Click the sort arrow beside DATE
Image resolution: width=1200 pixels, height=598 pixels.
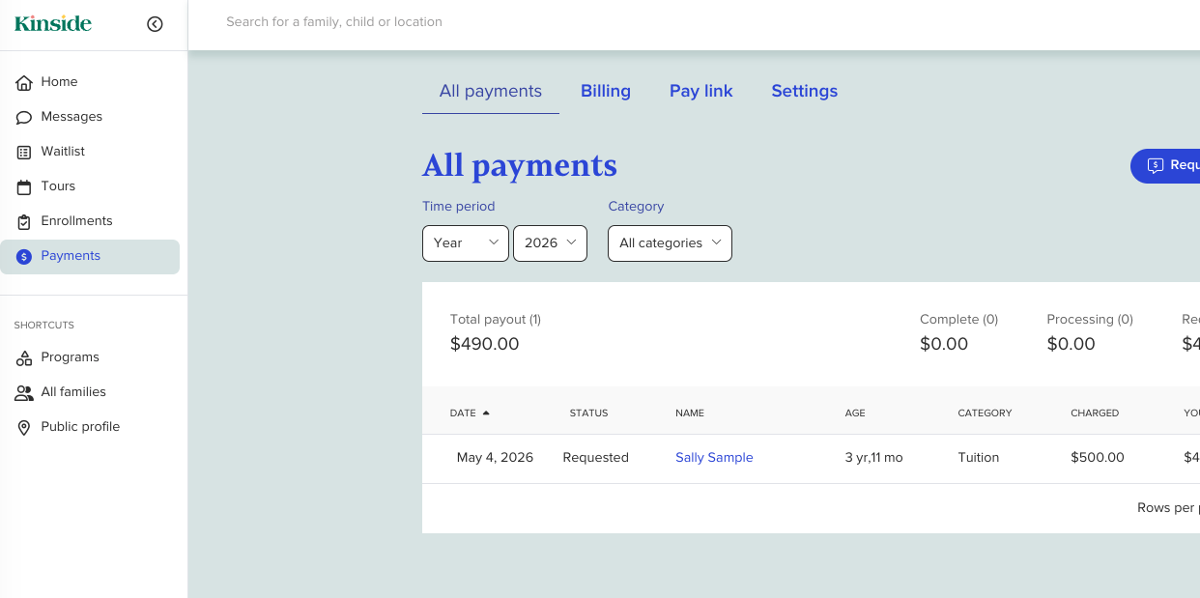[x=486, y=413]
